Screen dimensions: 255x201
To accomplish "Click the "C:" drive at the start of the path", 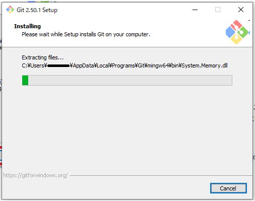I will coord(25,65).
